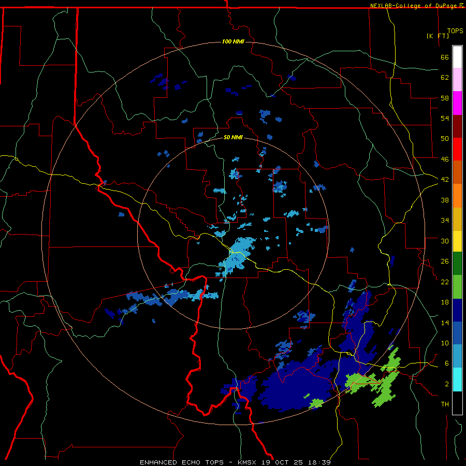Click the 19 OCT 25 date text
This screenshot has width=466, height=466.
(x=282, y=462)
